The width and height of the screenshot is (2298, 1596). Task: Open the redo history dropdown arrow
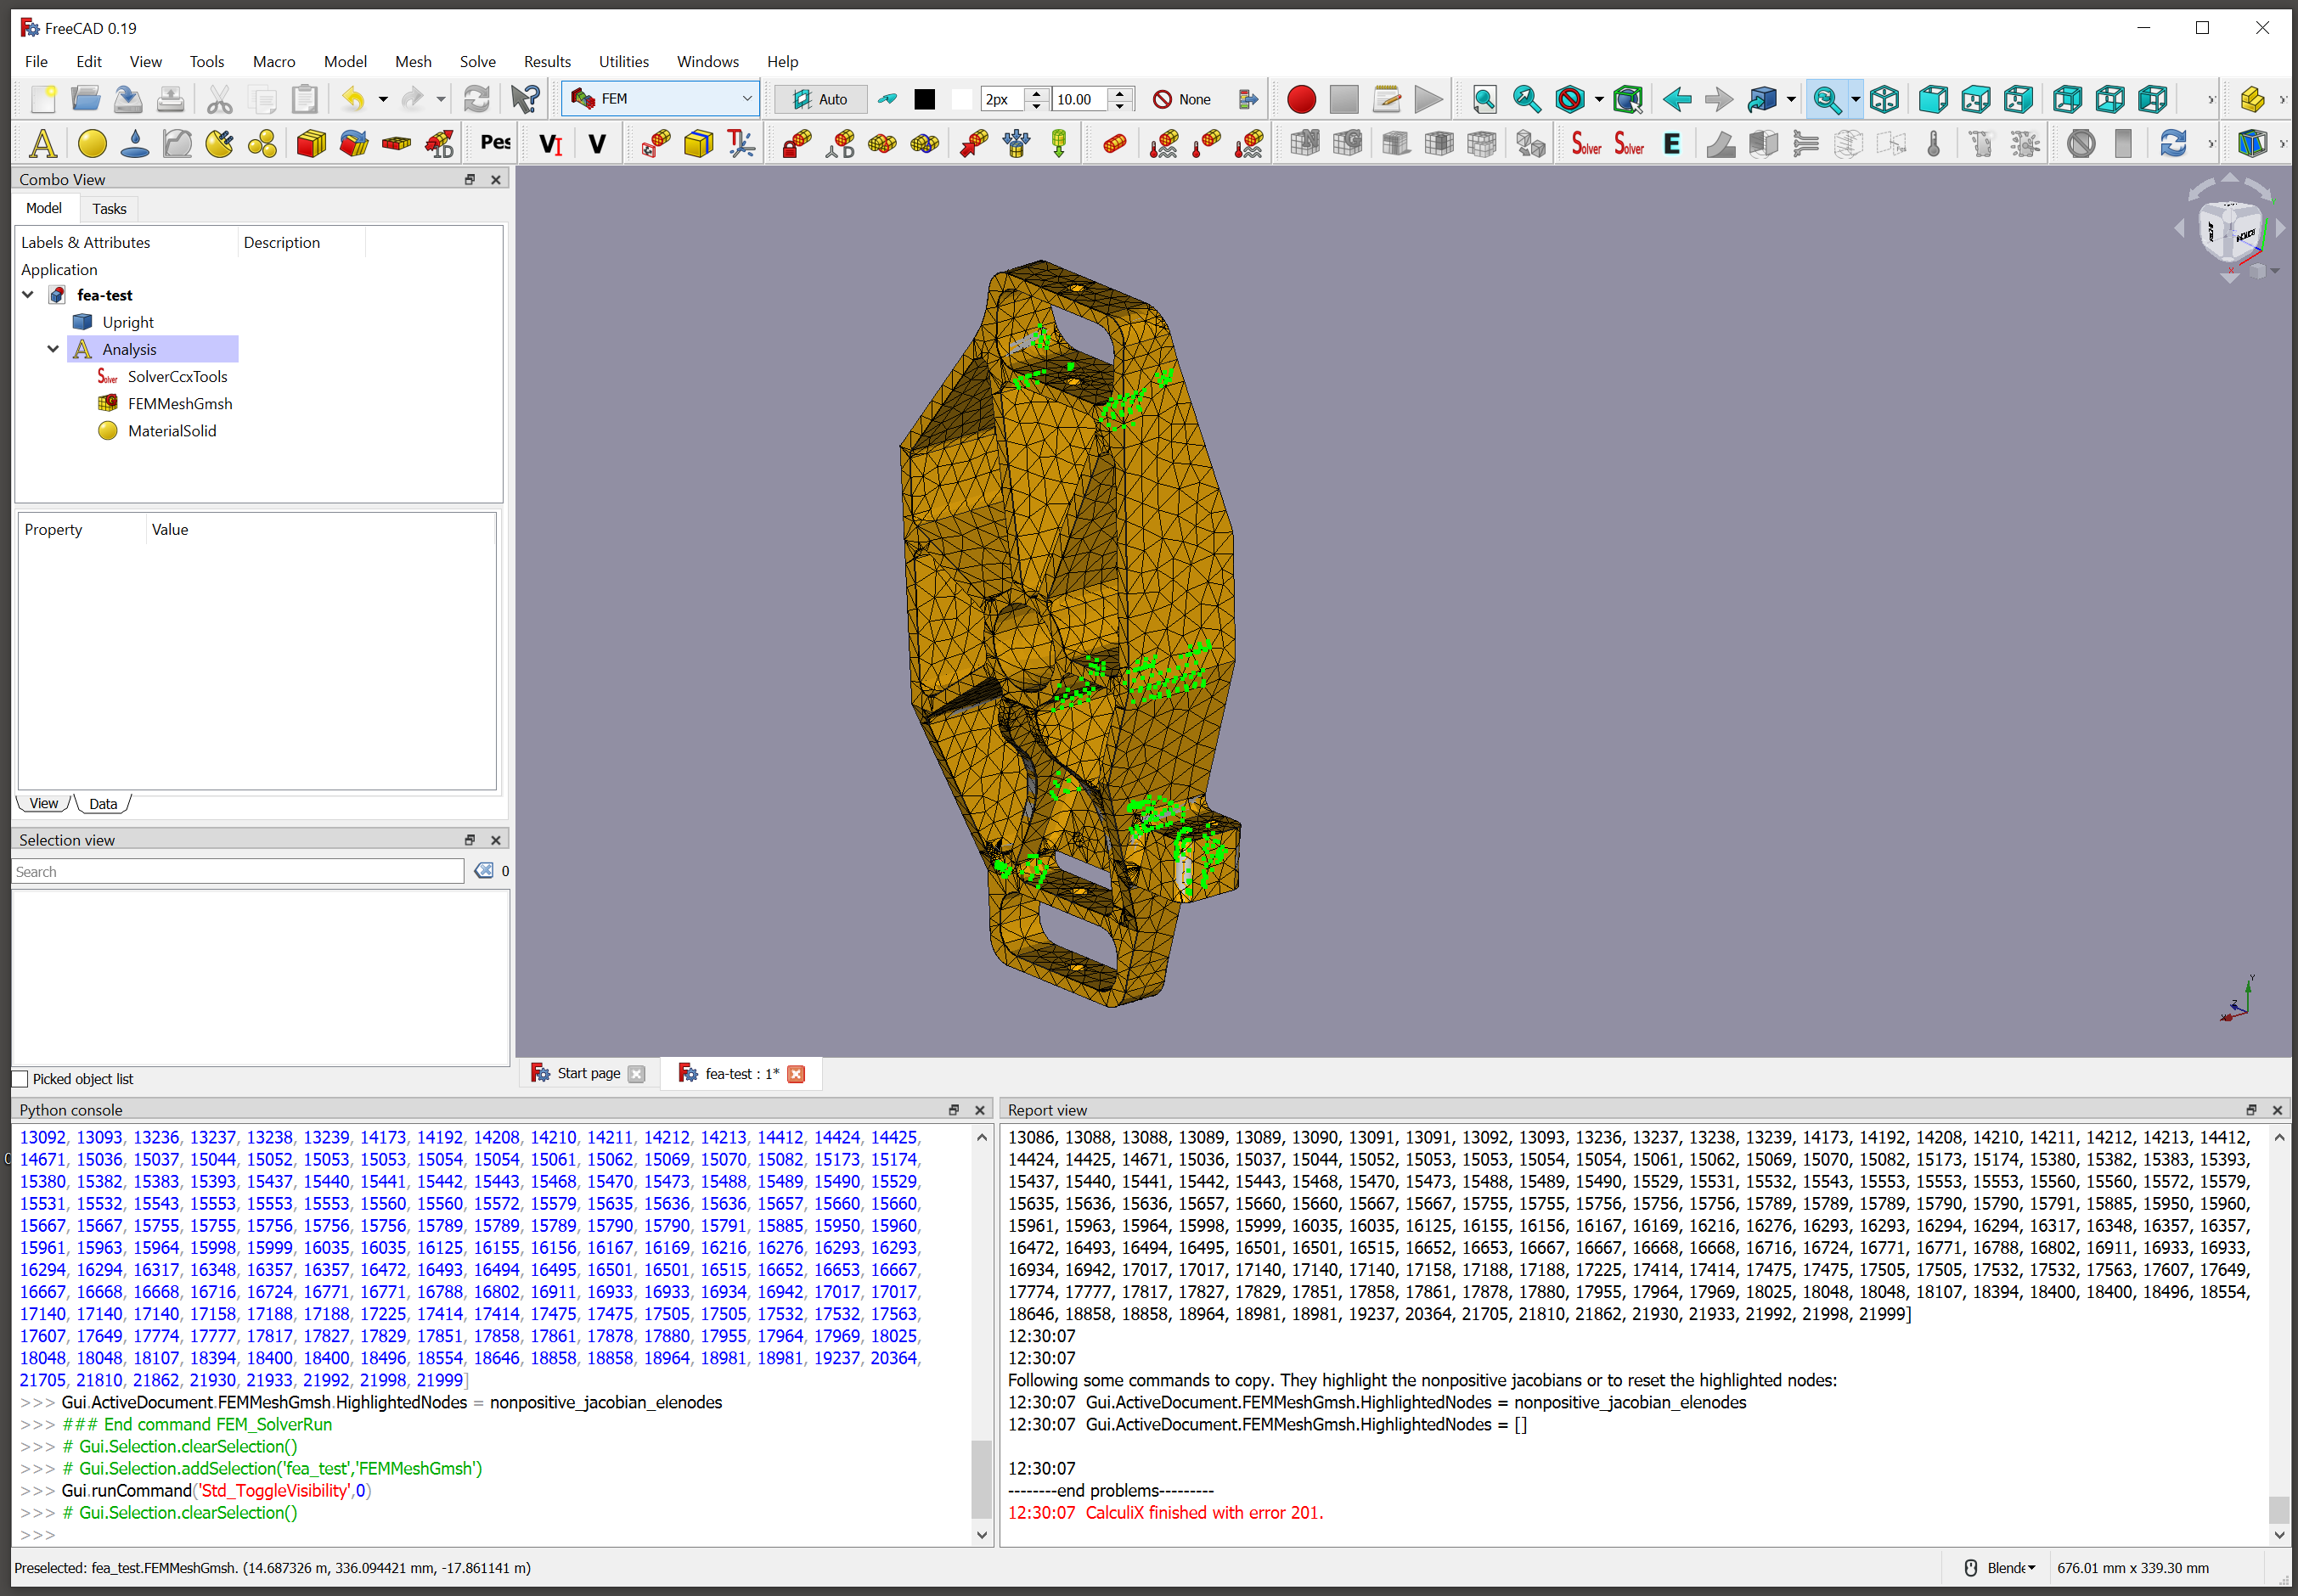pyautogui.click(x=442, y=99)
